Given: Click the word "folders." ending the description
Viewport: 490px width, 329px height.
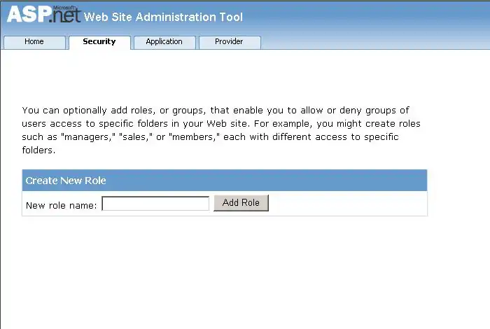Looking at the screenshot, I should coord(38,150).
